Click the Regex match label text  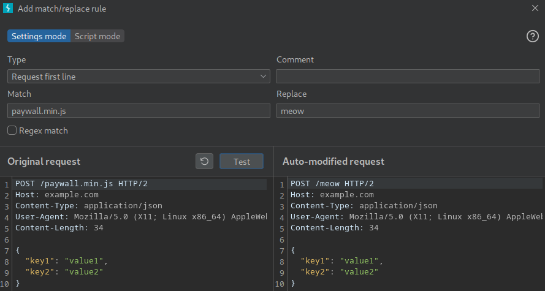pos(44,130)
